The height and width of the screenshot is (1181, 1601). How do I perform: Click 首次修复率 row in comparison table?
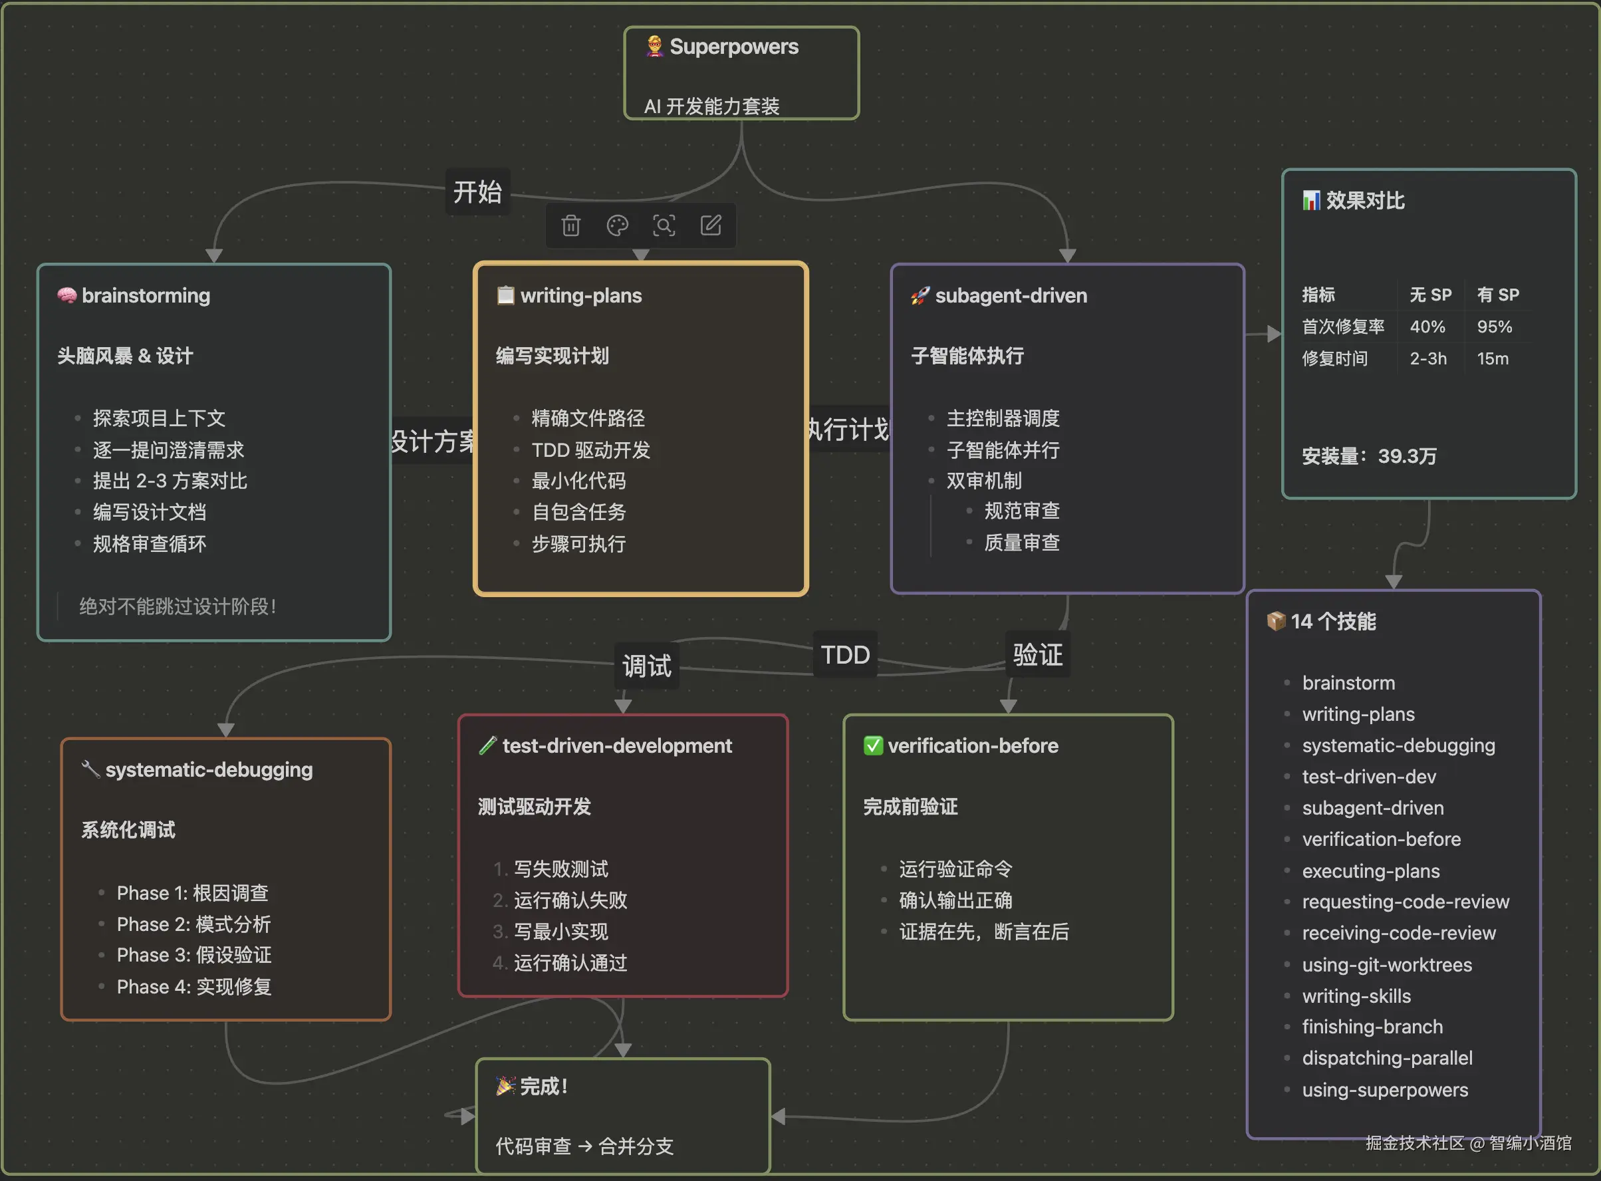(1343, 327)
